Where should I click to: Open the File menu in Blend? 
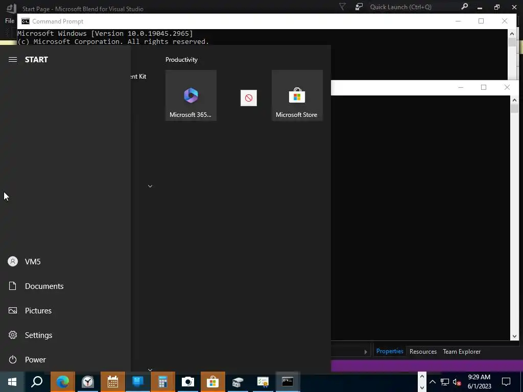click(10, 20)
